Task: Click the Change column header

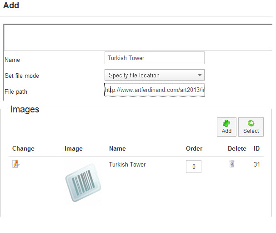Action: [23, 148]
